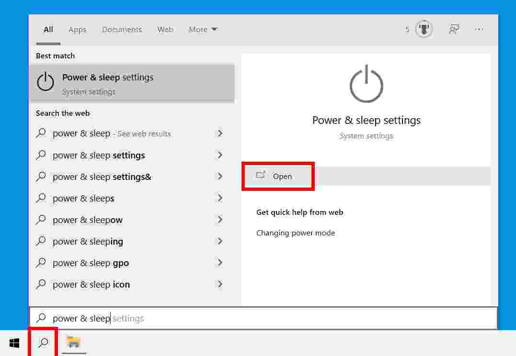Click the magnifier icon in the search box
The height and width of the screenshot is (356, 516).
click(x=41, y=318)
